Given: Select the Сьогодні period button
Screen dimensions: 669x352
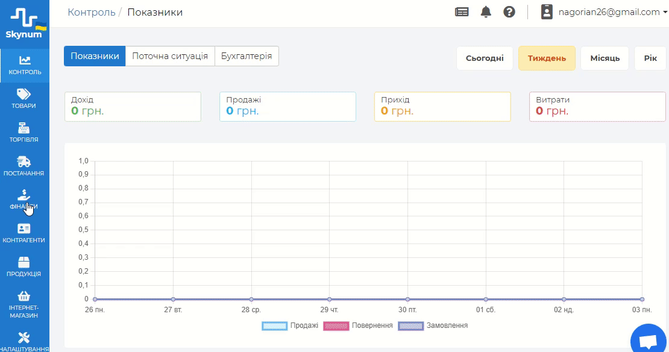Looking at the screenshot, I should 485,58.
